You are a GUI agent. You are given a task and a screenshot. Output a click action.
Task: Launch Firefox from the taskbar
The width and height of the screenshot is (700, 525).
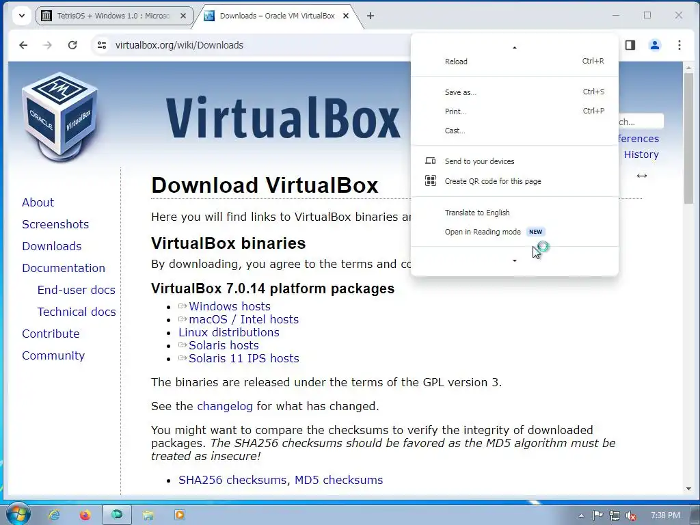(85, 515)
